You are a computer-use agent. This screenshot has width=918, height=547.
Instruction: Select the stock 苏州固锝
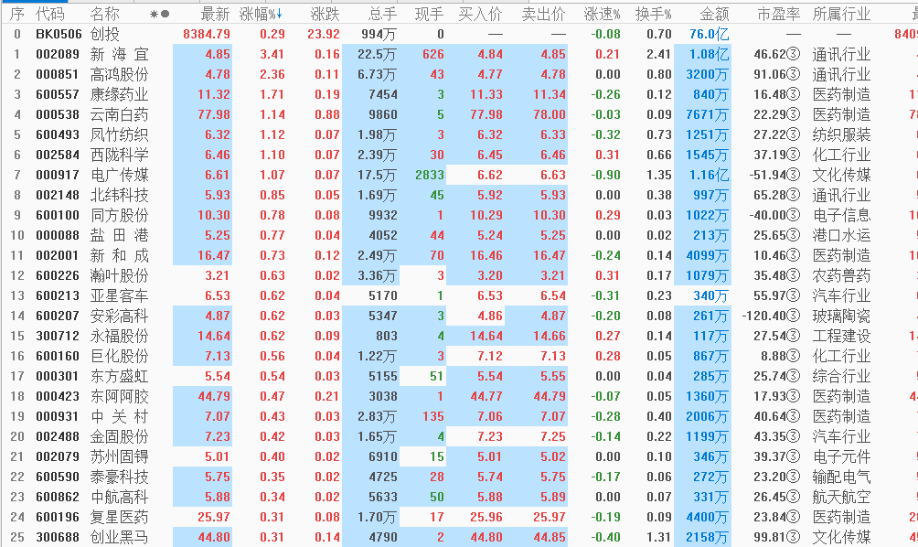pos(120,456)
